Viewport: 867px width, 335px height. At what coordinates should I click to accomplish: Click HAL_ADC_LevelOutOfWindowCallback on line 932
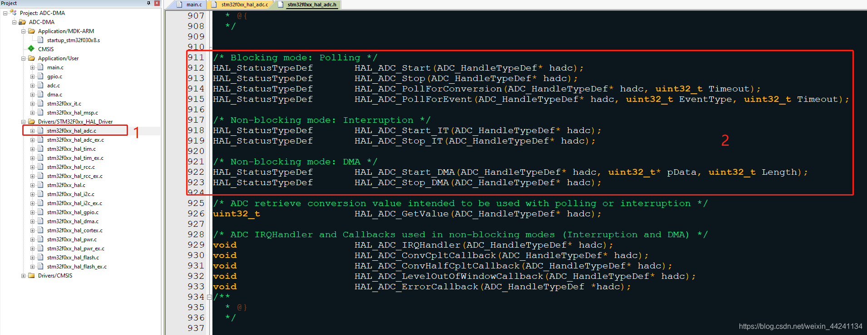tap(449, 277)
